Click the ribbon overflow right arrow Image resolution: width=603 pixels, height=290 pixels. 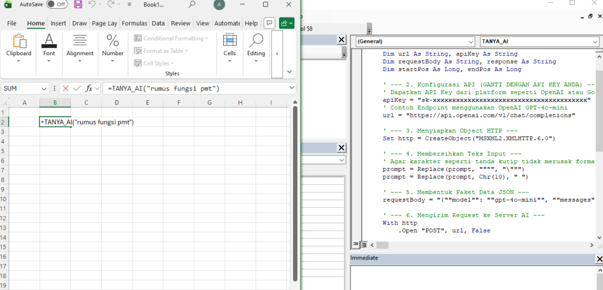point(277,53)
